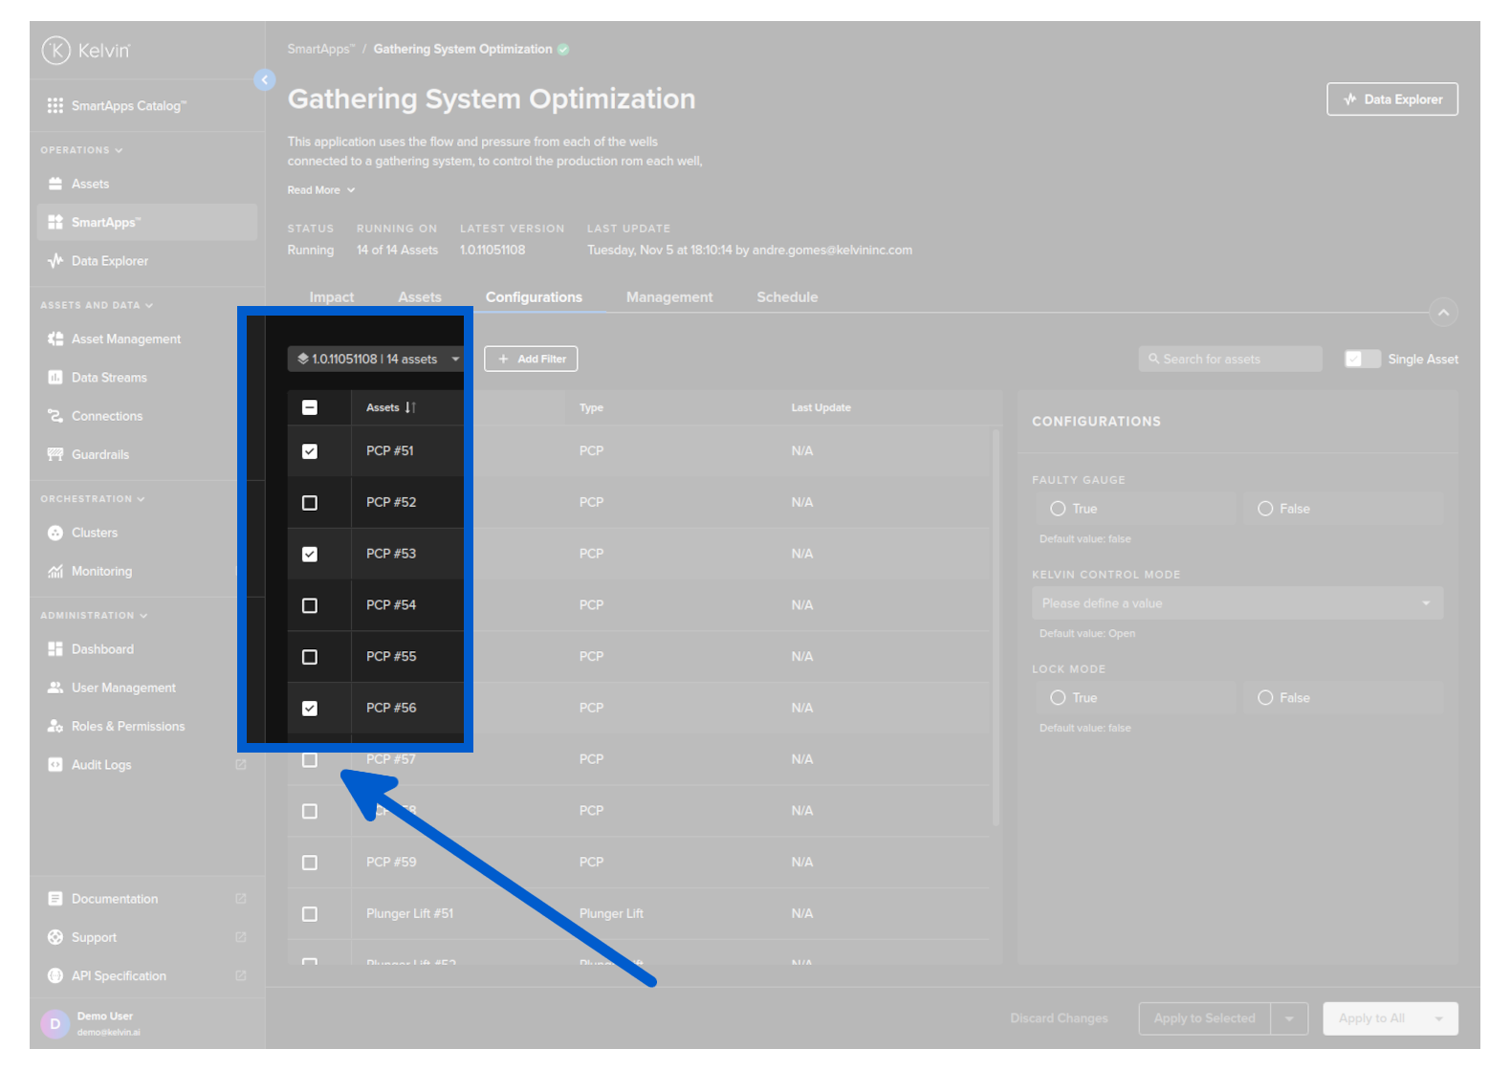Open Asset Management from sidebar
This screenshot has height=1071, width=1511.
[125, 339]
